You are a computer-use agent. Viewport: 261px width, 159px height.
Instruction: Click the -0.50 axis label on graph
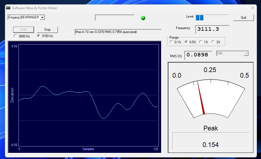(14, 145)
